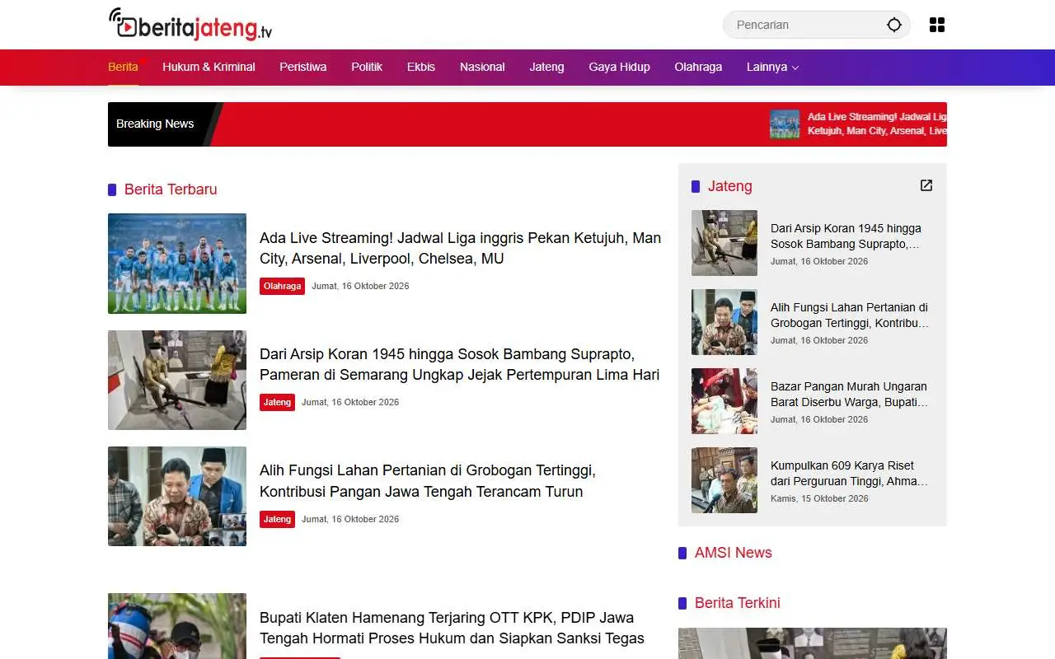Open the Jadwal Liga Inggris headline

click(460, 248)
